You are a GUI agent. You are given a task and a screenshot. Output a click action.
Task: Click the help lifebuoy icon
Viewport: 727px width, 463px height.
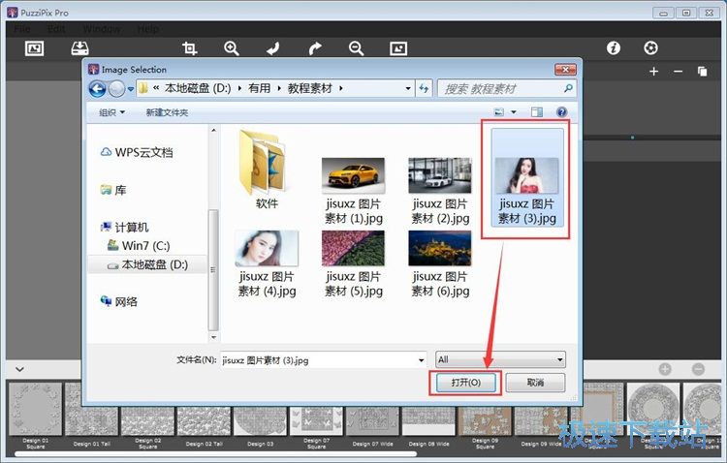tap(651, 47)
